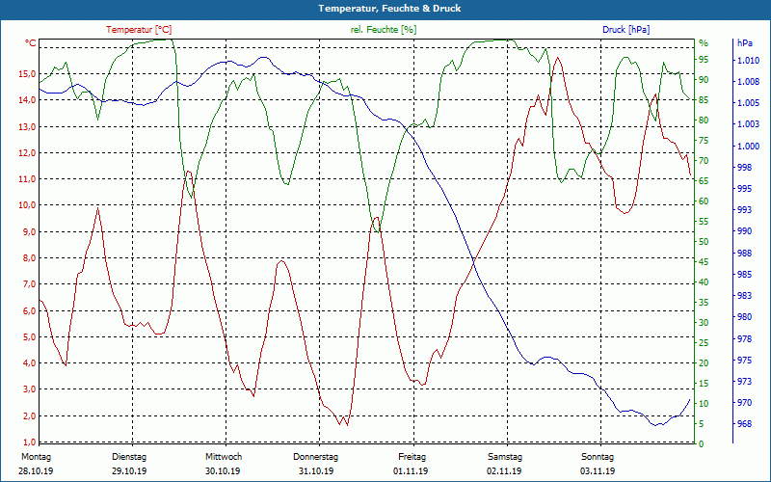Click the date '02.11.19'
This screenshot has width=771, height=482.
pos(504,471)
